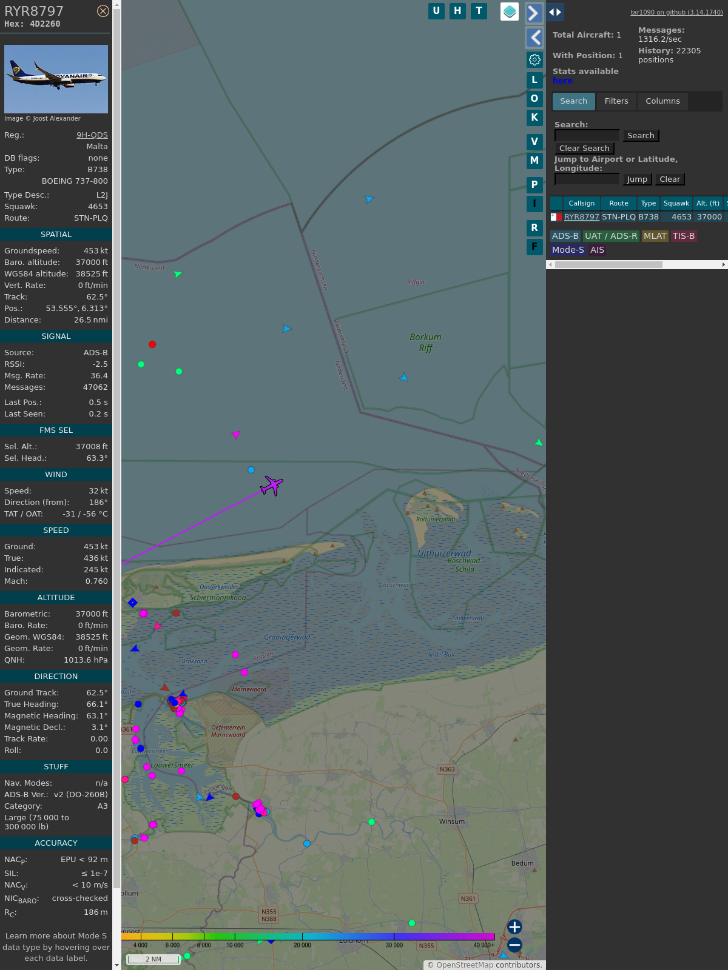Toggle the O map button
The height and width of the screenshot is (970, 728).
(534, 99)
